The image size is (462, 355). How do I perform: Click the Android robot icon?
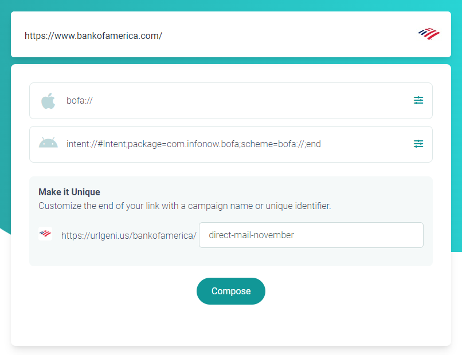pos(48,143)
